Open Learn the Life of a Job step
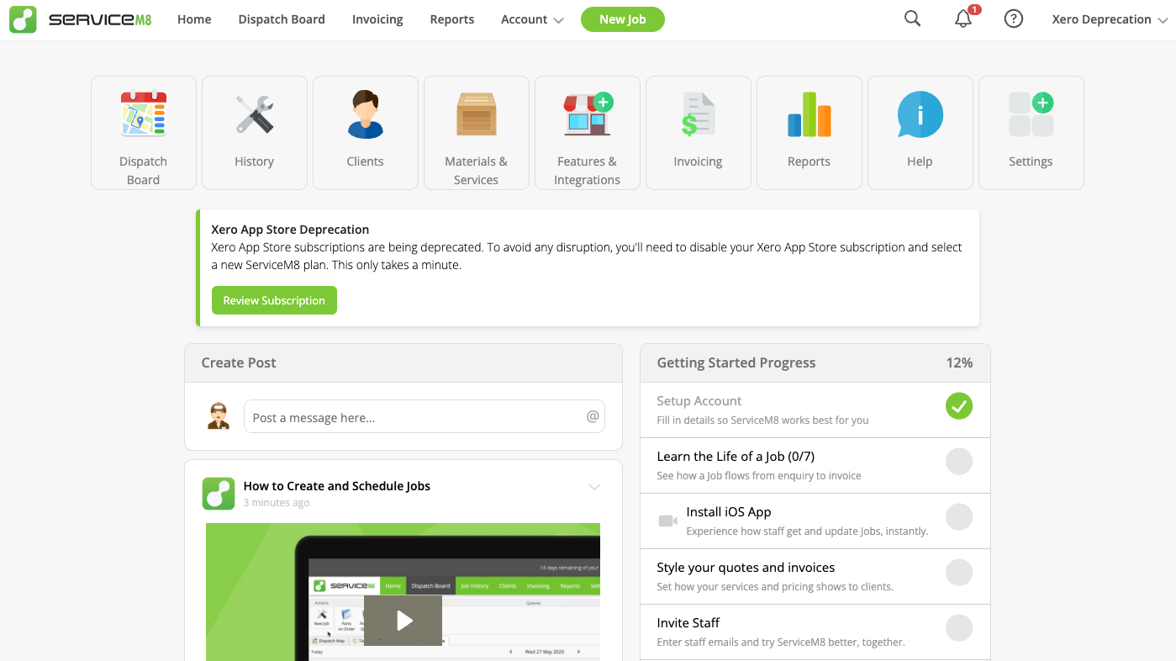The width and height of the screenshot is (1176, 661). point(815,465)
